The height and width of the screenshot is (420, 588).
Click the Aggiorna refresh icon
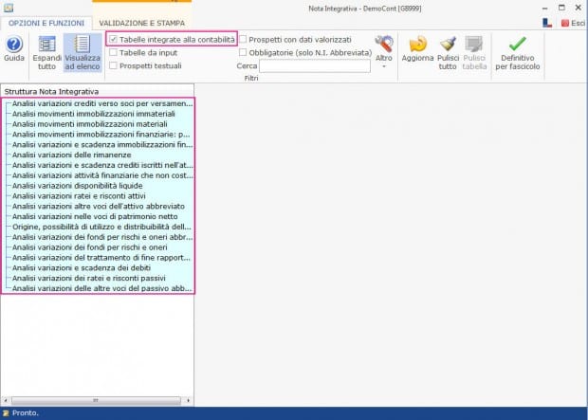417,45
